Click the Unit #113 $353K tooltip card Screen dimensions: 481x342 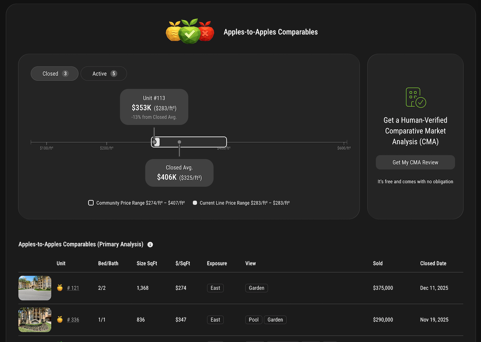tap(154, 107)
